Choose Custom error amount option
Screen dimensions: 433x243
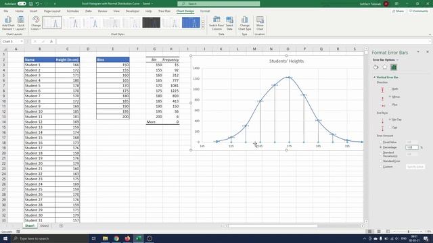(381, 167)
